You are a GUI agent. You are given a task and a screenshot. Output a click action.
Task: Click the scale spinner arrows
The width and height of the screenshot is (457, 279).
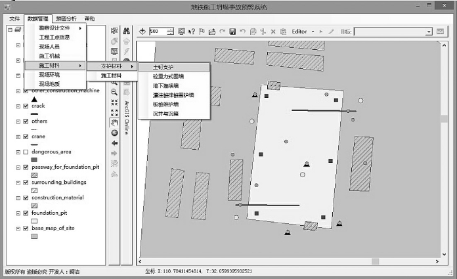tap(171, 32)
